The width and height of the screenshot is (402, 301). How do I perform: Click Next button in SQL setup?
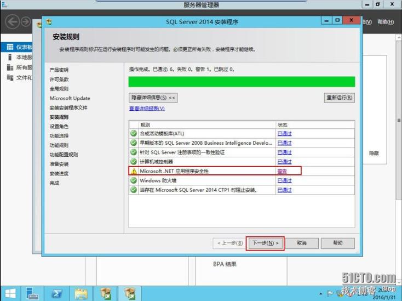coord(265,243)
